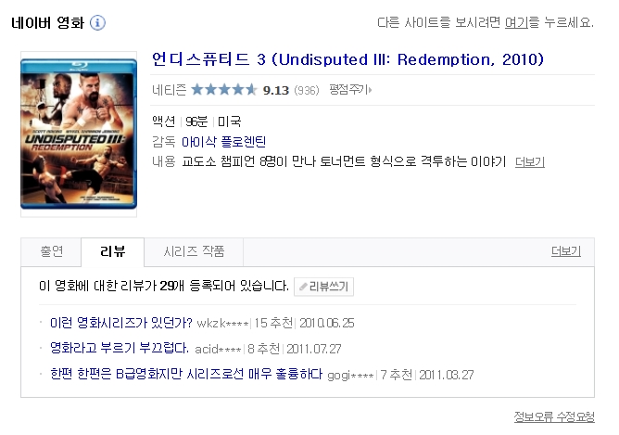Click 더보기 in the tab bar
Viewport: 619px width, 435px height.
[565, 251]
